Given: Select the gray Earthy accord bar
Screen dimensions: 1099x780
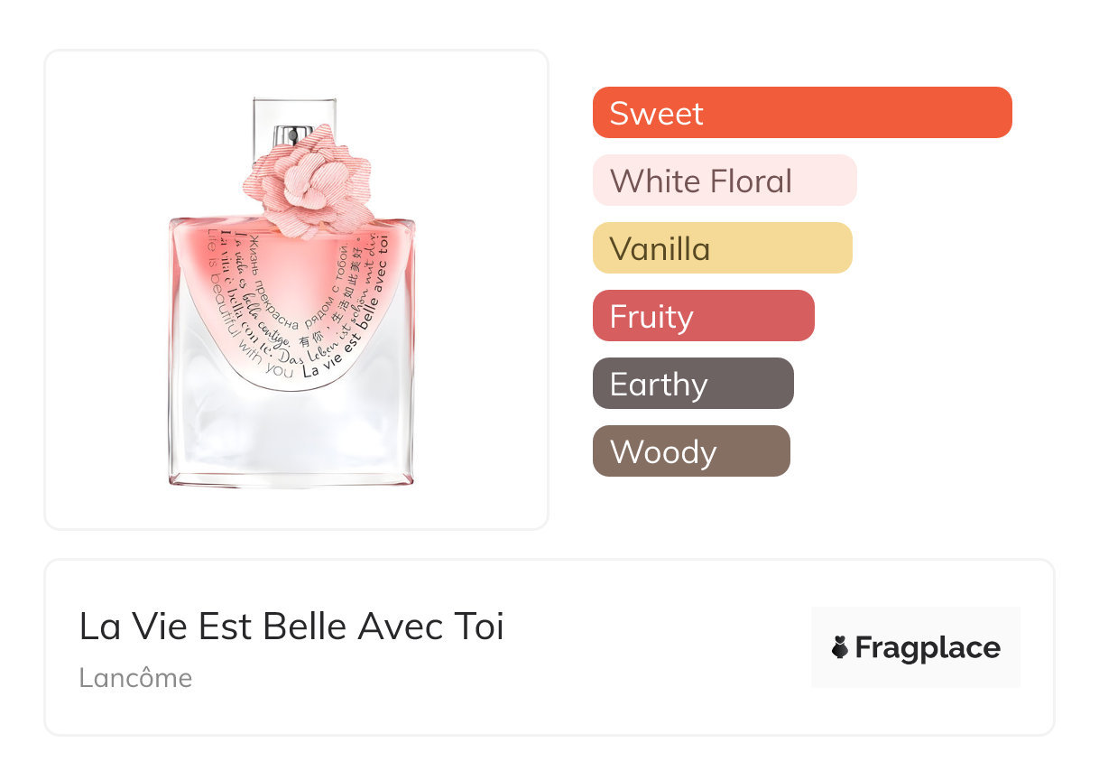Looking at the screenshot, I should pos(693,384).
